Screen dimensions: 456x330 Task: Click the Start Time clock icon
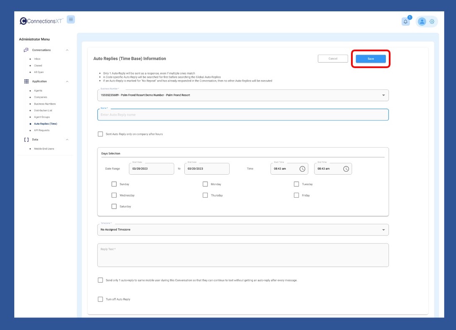click(x=302, y=169)
